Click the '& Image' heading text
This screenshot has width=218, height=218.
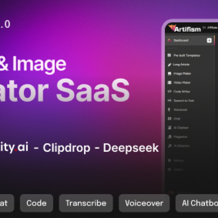pyautogui.click(x=33, y=65)
